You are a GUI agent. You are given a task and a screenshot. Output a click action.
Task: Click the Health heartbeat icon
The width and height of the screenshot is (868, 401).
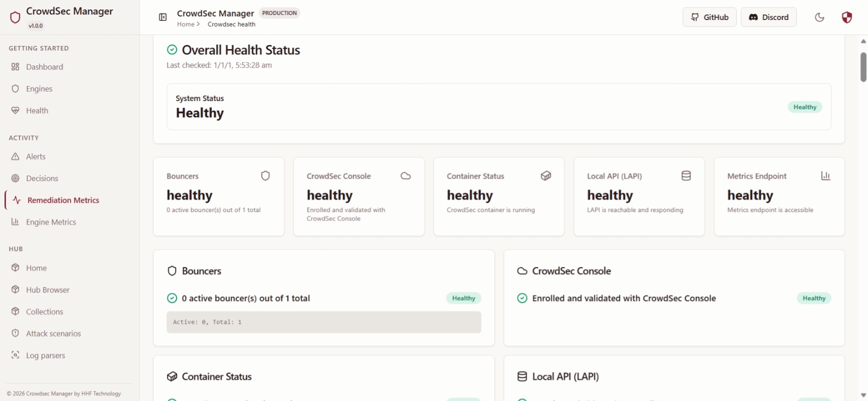coord(16,111)
